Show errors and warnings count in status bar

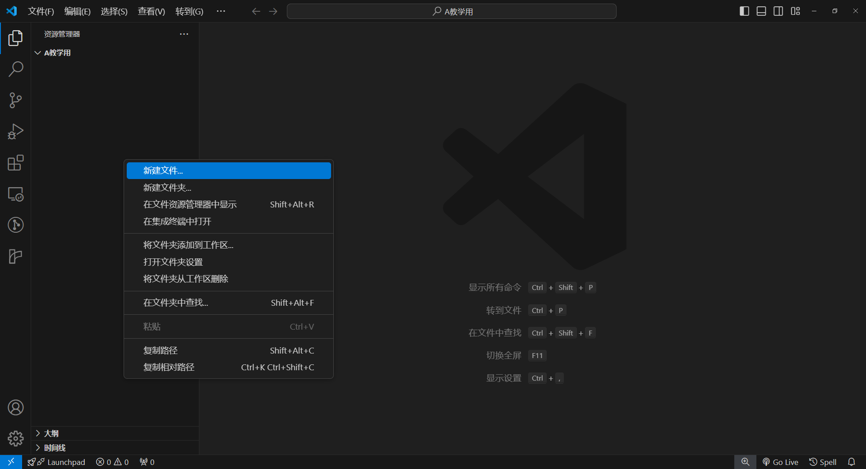point(112,462)
